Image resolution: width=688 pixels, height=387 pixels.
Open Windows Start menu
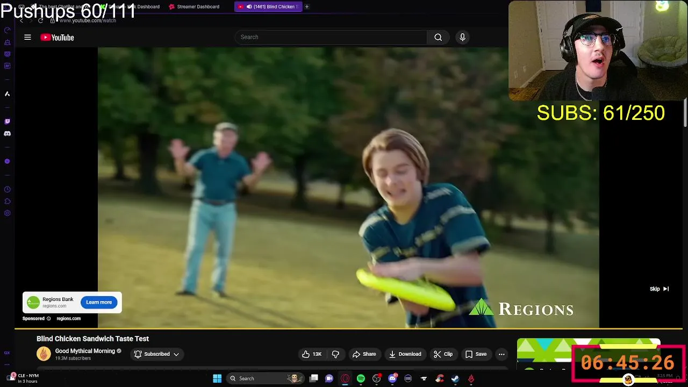pos(217,378)
